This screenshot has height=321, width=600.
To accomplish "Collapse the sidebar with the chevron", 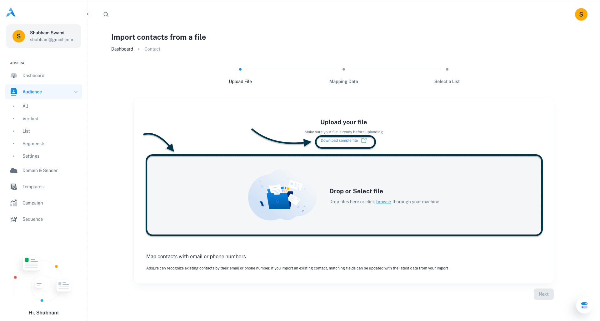I will 88,14.
